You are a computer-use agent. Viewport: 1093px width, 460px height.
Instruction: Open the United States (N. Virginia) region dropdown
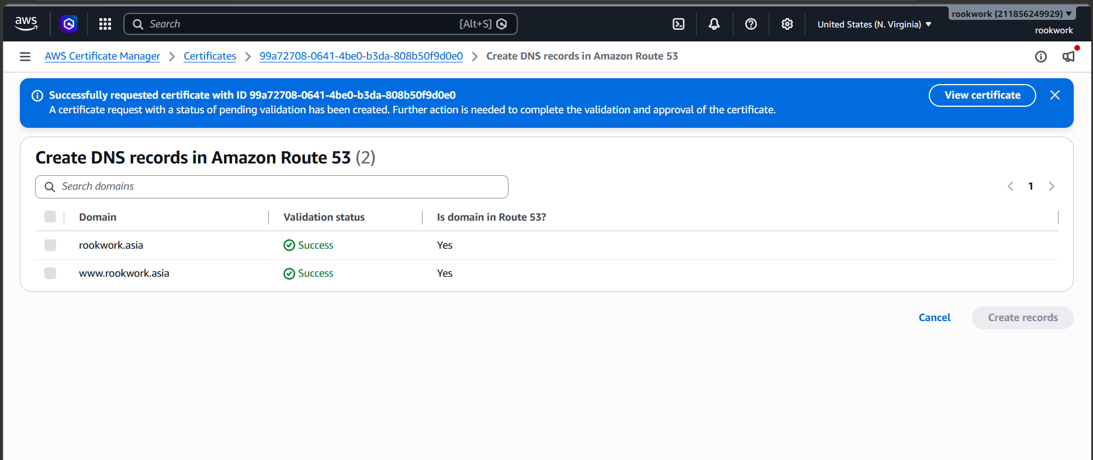click(874, 25)
